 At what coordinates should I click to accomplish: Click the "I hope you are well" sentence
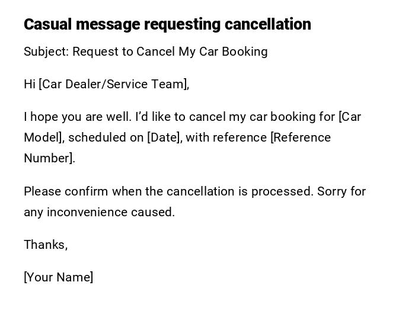point(77,117)
